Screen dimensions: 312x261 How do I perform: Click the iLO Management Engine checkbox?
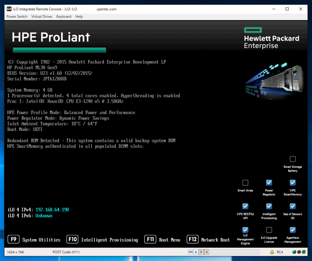(x=245, y=230)
